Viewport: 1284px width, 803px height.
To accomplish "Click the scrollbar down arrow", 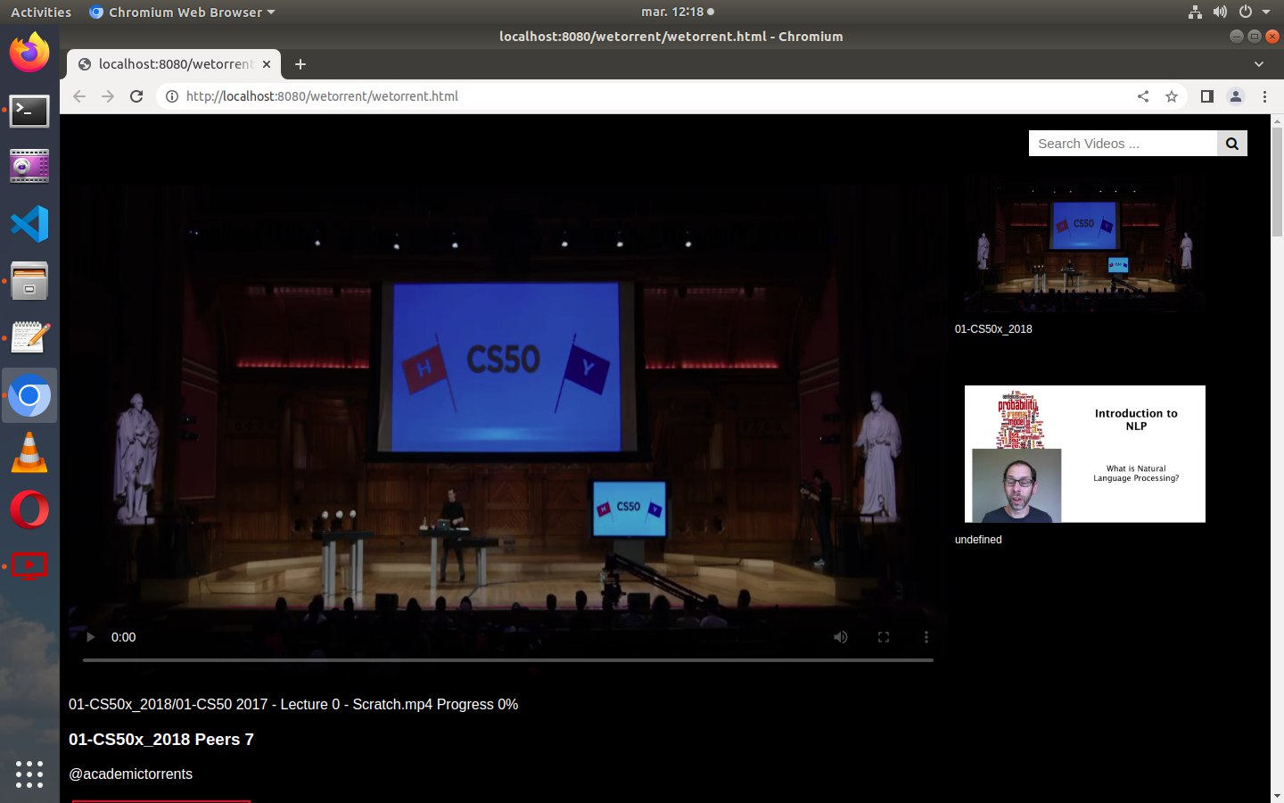I will click(1277, 796).
